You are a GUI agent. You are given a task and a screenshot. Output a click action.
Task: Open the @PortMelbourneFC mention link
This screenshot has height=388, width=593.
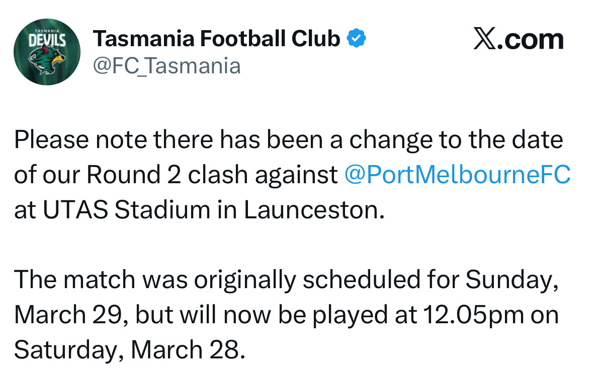pos(457,175)
